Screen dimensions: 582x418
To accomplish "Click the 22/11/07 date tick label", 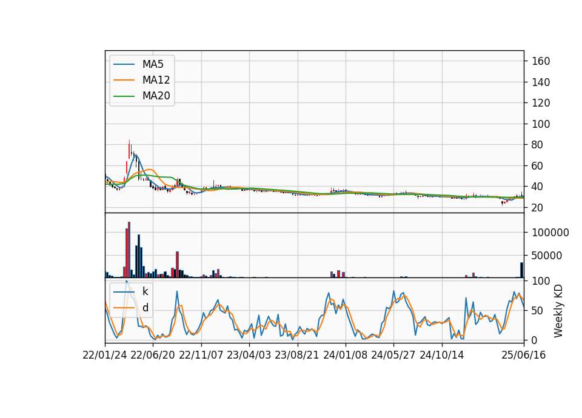I will click(x=201, y=355).
